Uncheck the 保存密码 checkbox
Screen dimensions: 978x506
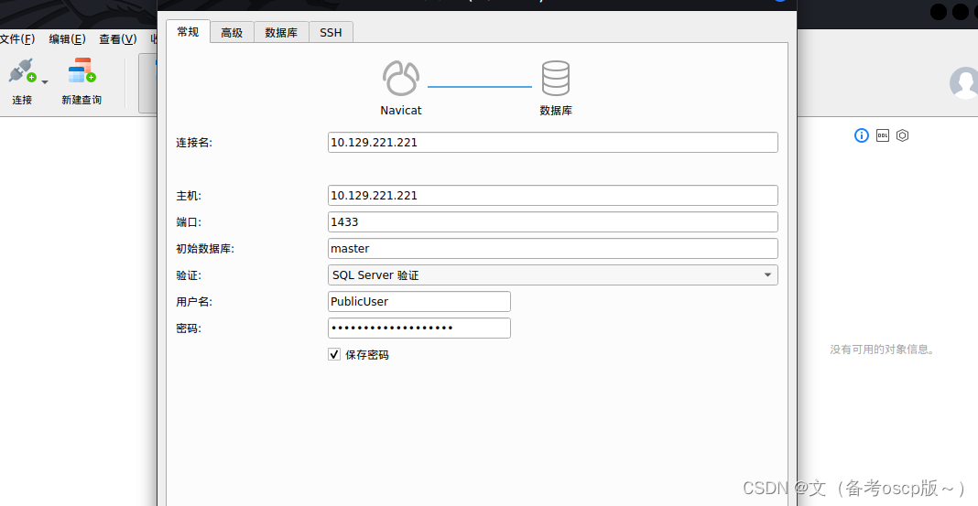click(x=334, y=355)
